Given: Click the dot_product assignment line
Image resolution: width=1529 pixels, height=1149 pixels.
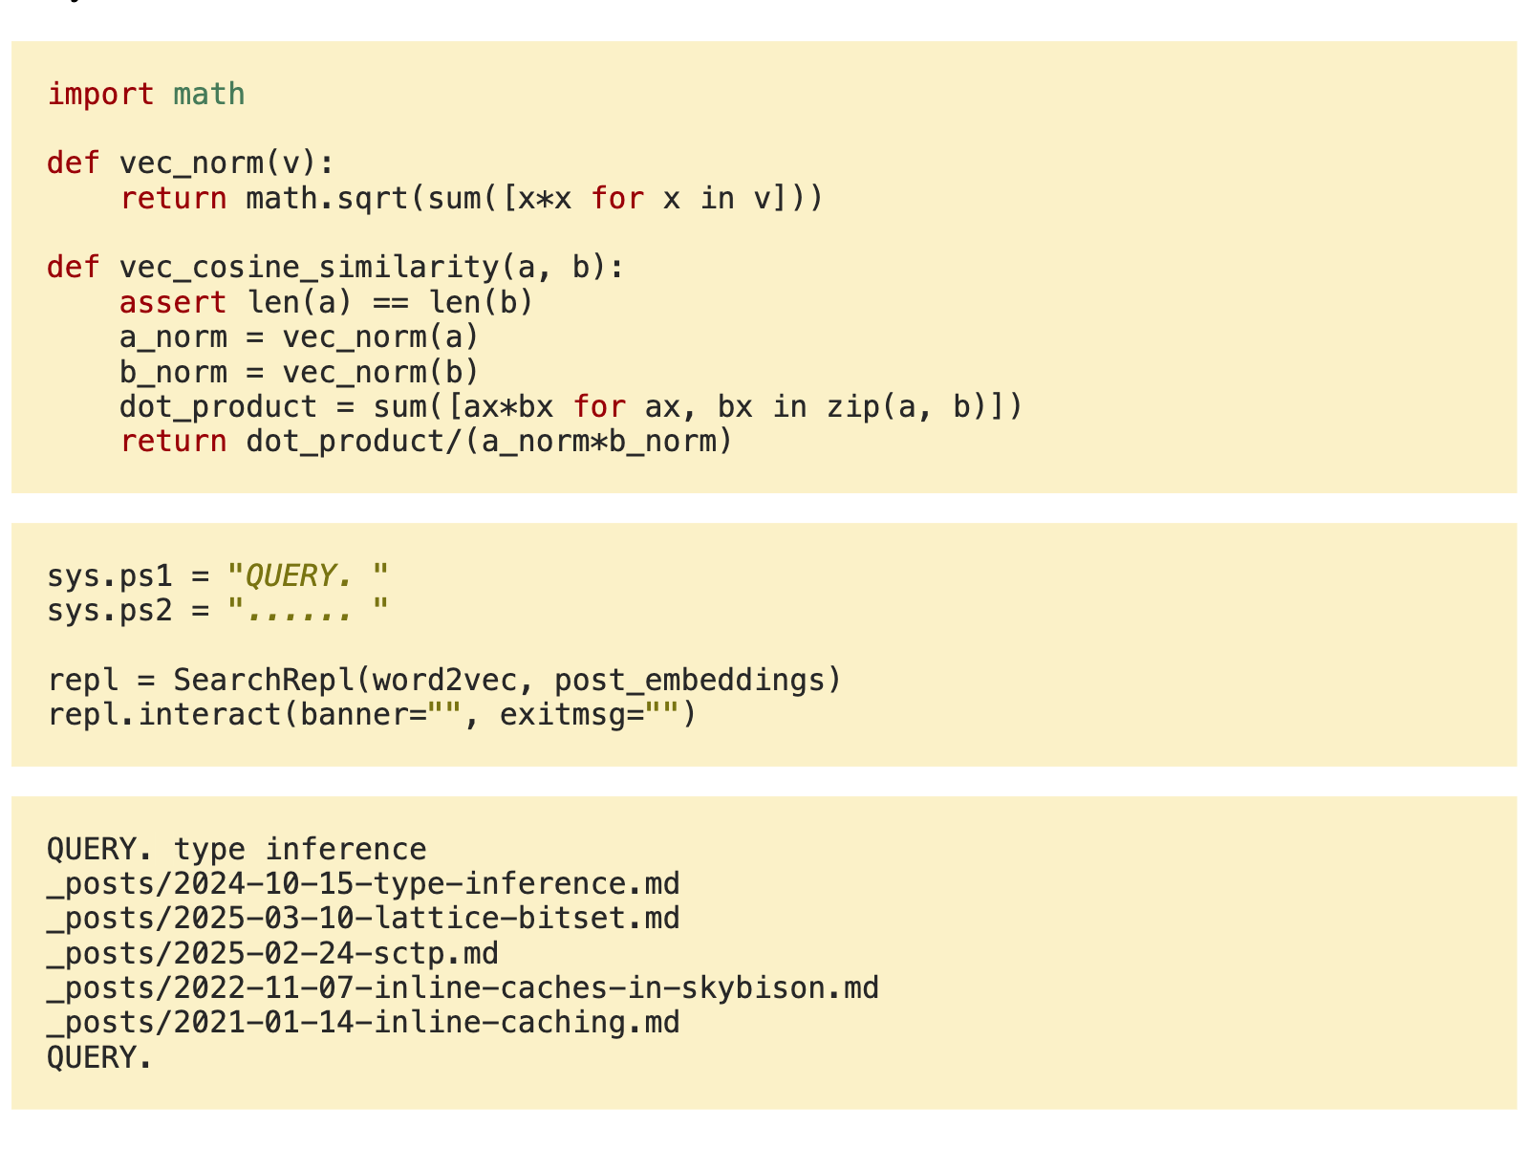Looking at the screenshot, I should click(x=571, y=407).
